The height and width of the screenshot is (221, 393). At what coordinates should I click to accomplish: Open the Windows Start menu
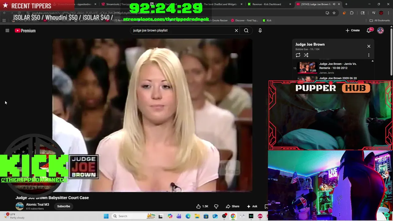(106, 216)
